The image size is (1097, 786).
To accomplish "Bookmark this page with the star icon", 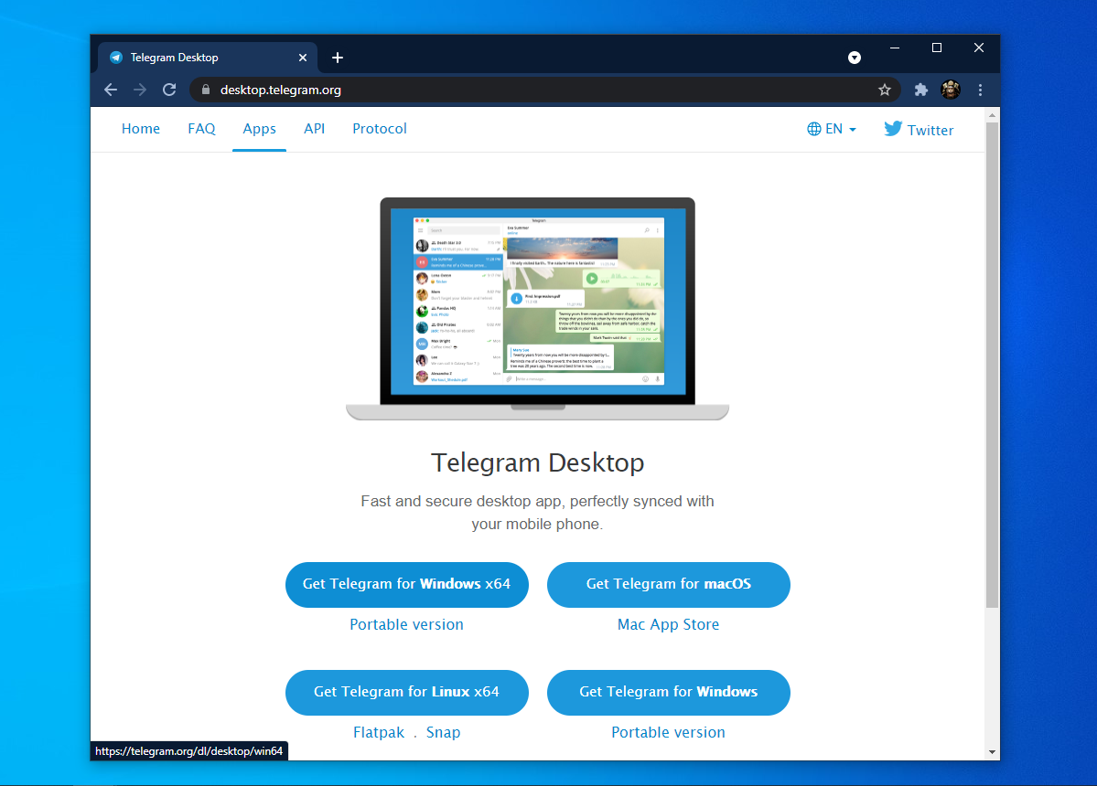I will (885, 90).
